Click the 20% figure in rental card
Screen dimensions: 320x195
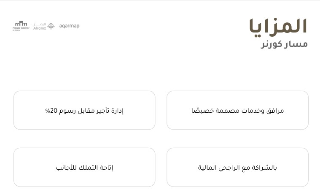pyautogui.click(x=51, y=111)
